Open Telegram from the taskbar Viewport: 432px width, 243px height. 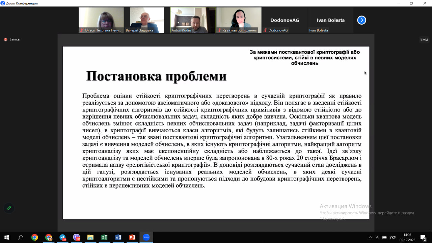coord(63,238)
